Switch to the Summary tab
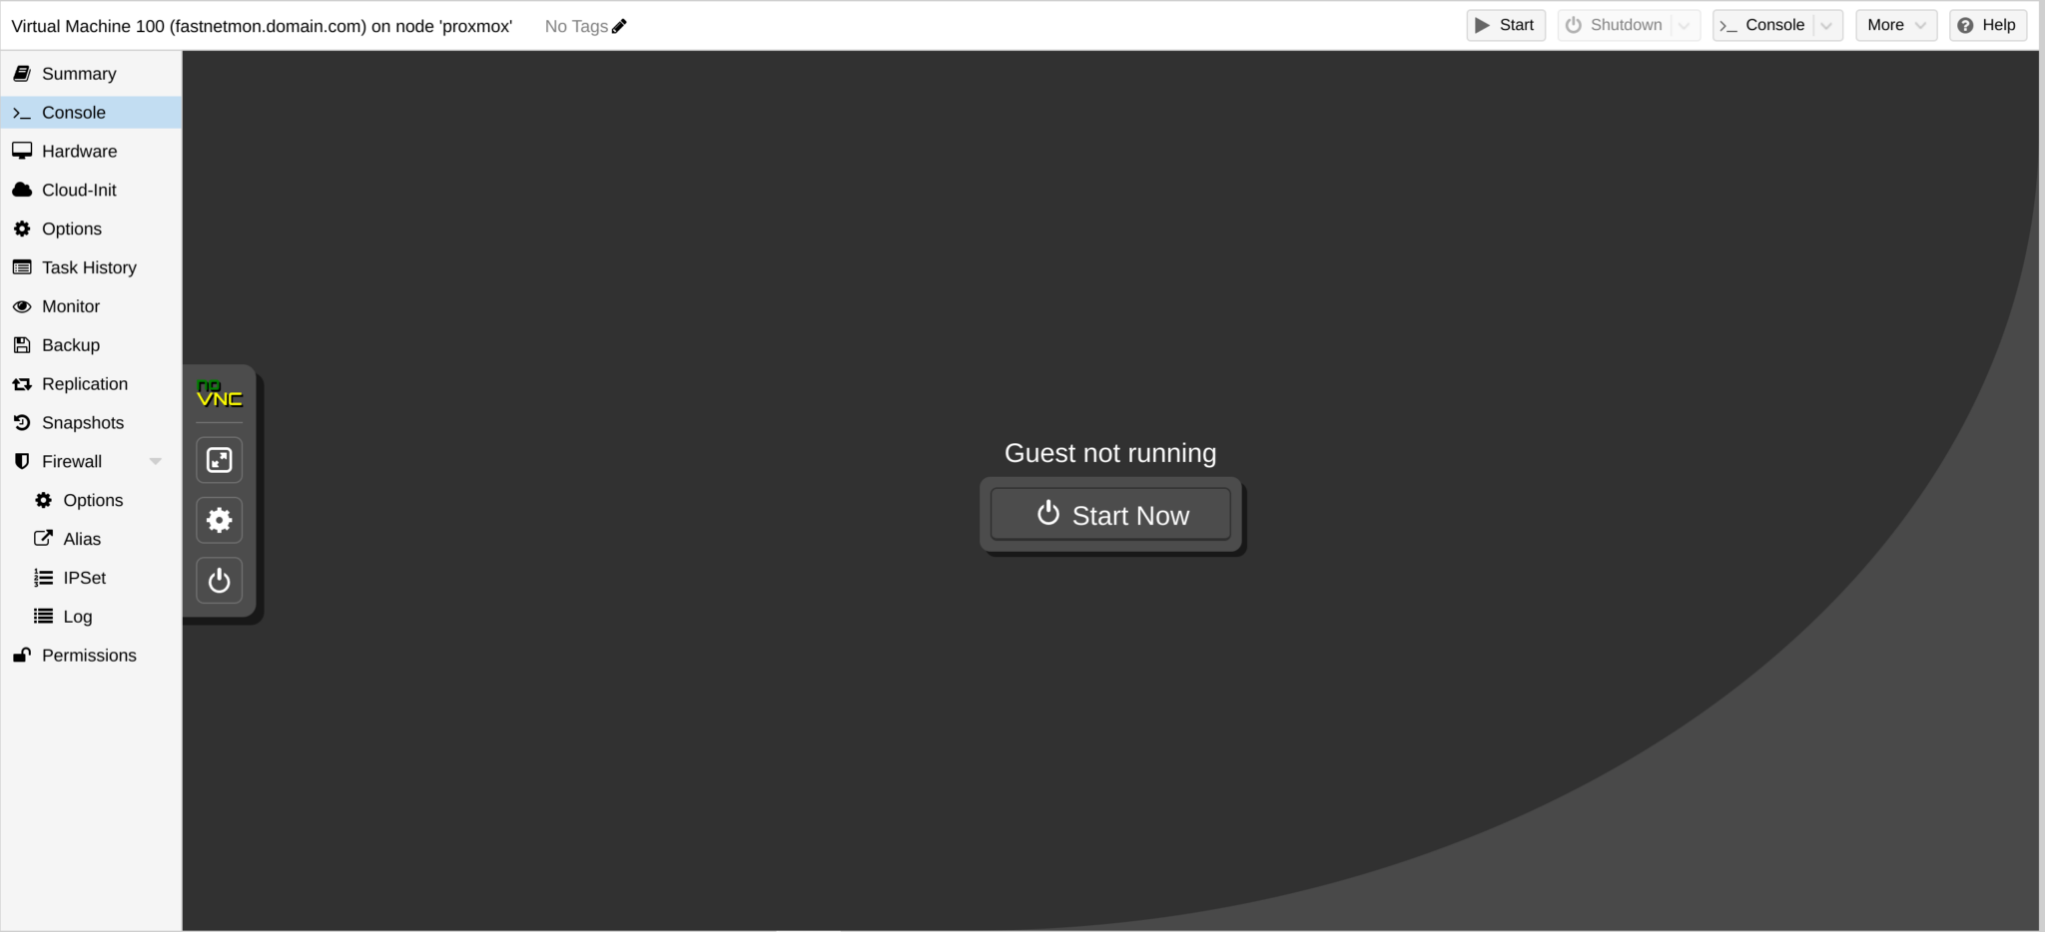2045x932 pixels. [x=78, y=73]
